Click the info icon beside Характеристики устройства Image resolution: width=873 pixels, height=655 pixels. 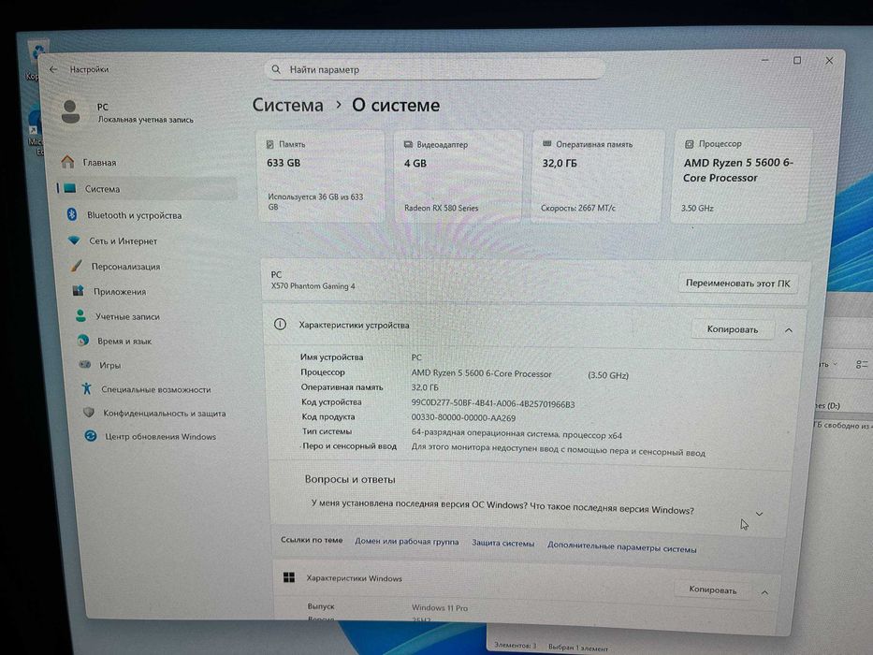[280, 324]
